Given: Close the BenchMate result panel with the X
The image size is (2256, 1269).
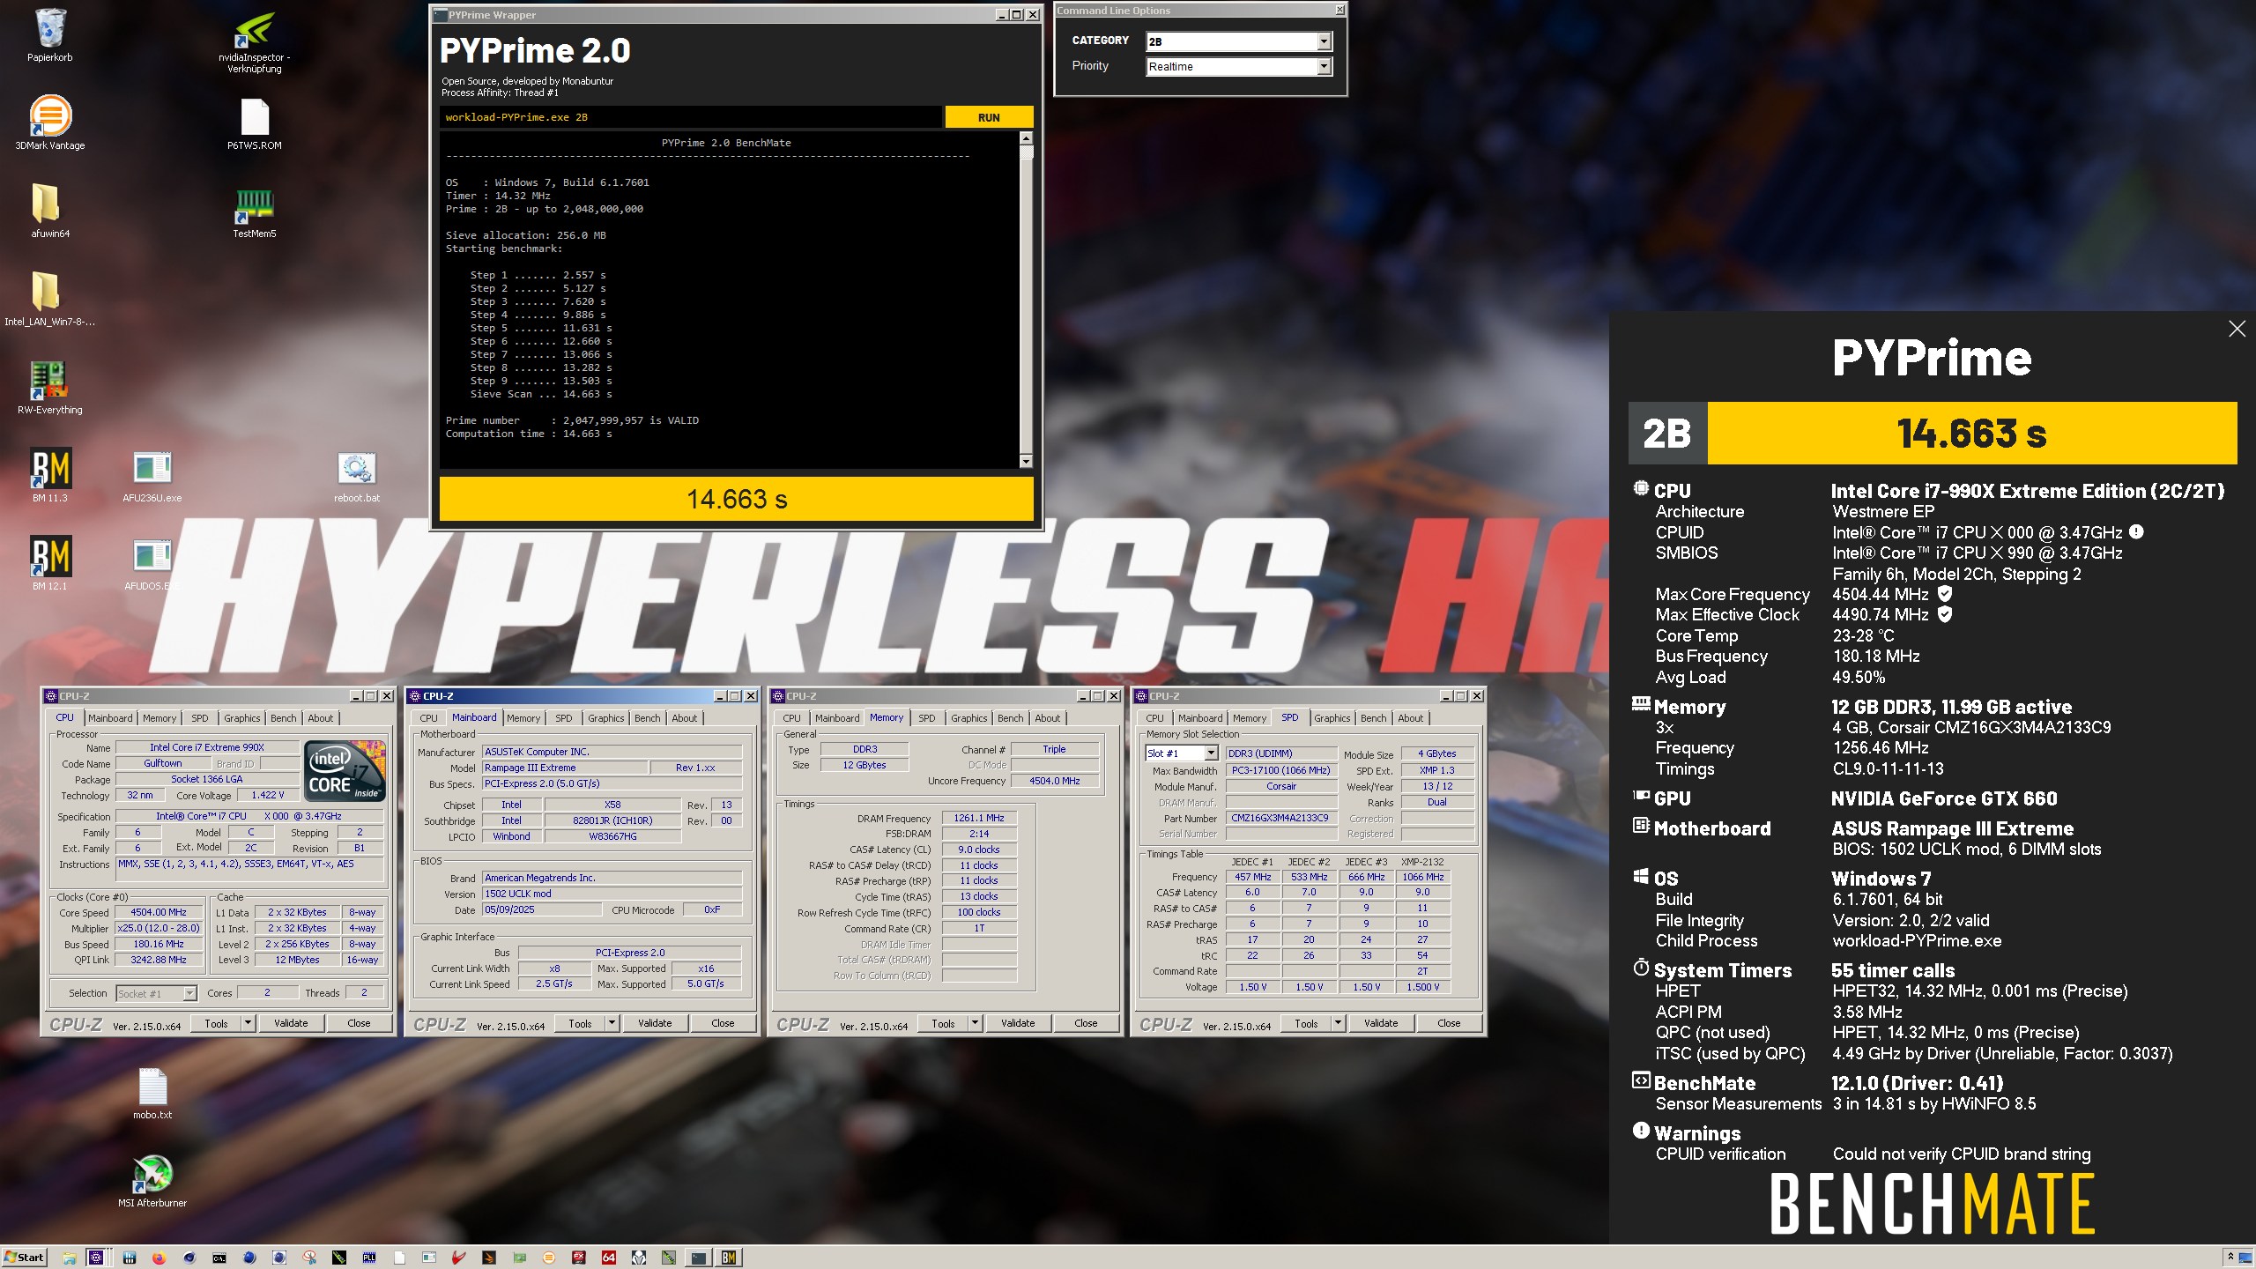Looking at the screenshot, I should point(2237,329).
